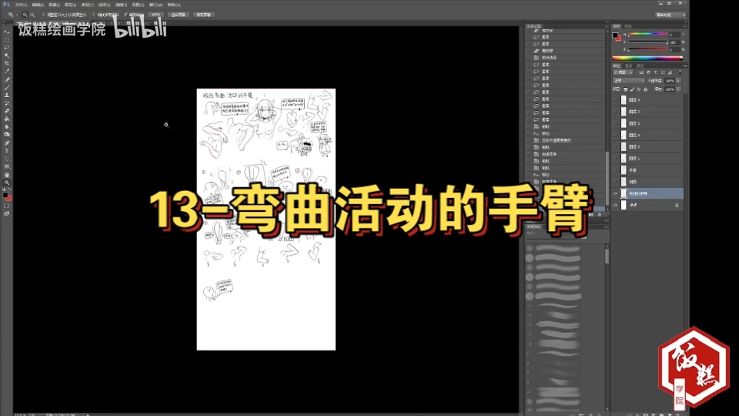This screenshot has height=416, width=739.
Task: Change screen mode icon in toolbox
Action: [x=7, y=213]
